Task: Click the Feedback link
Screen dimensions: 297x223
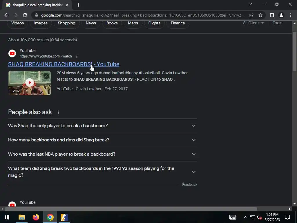Action: [x=190, y=185]
